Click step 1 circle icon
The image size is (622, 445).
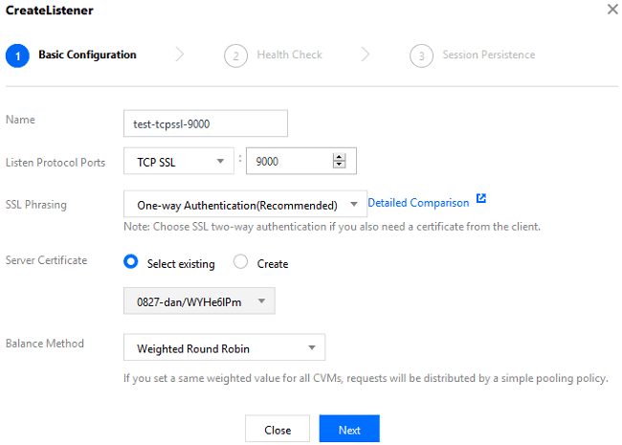[16, 56]
